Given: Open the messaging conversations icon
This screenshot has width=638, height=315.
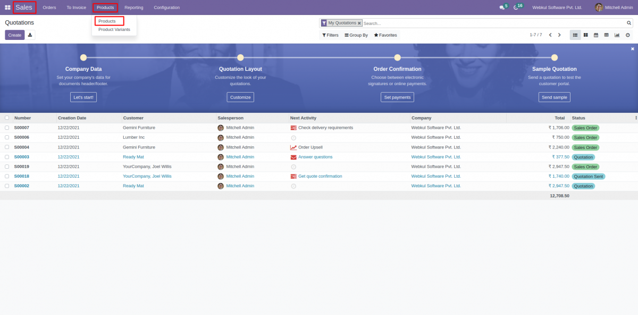Looking at the screenshot, I should pos(502,7).
